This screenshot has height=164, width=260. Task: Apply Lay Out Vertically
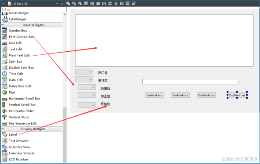coord(98,4)
